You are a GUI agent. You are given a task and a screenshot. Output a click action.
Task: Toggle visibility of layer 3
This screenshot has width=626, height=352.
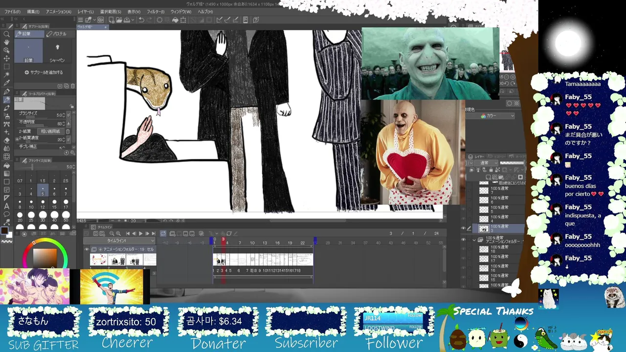click(x=464, y=228)
